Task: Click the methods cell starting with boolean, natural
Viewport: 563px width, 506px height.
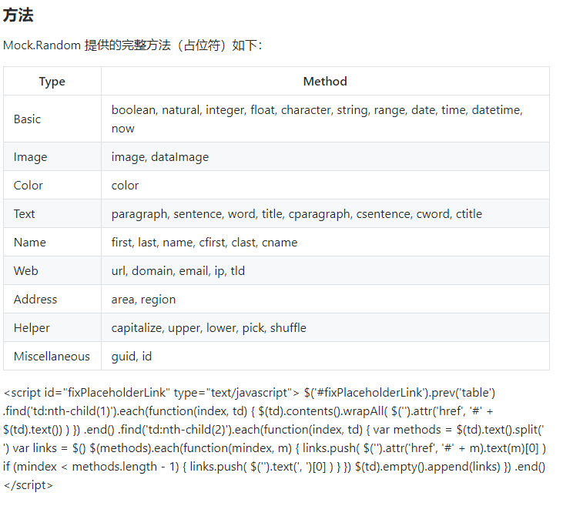Action: pyautogui.click(x=325, y=119)
